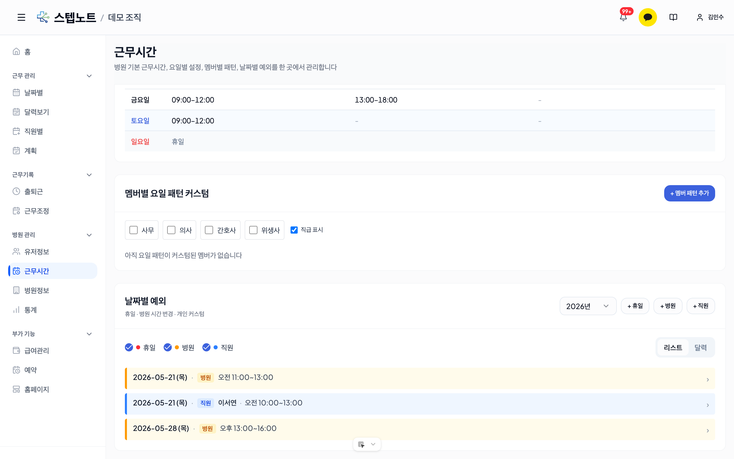
Task: Click the 13:00-18:00 Friday time cell
Action: tap(376, 100)
